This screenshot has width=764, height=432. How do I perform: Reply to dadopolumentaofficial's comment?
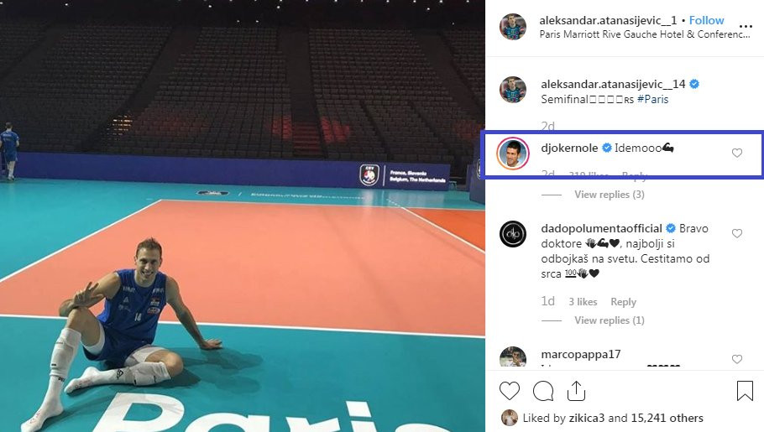tap(623, 301)
